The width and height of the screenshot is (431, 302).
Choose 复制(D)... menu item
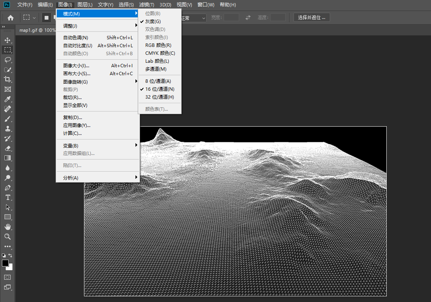coord(98,118)
